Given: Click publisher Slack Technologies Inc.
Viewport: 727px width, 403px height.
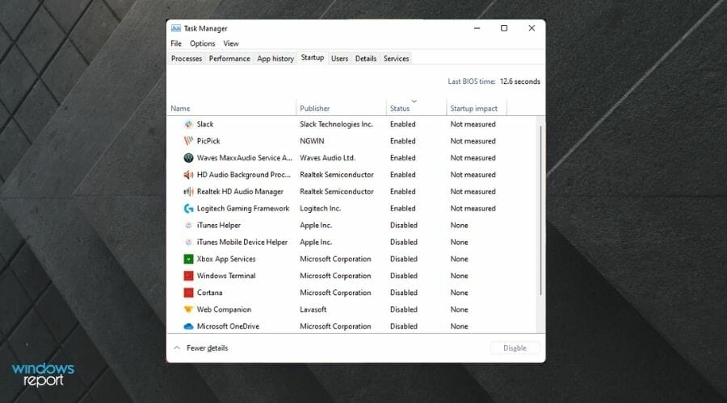Looking at the screenshot, I should (x=336, y=124).
